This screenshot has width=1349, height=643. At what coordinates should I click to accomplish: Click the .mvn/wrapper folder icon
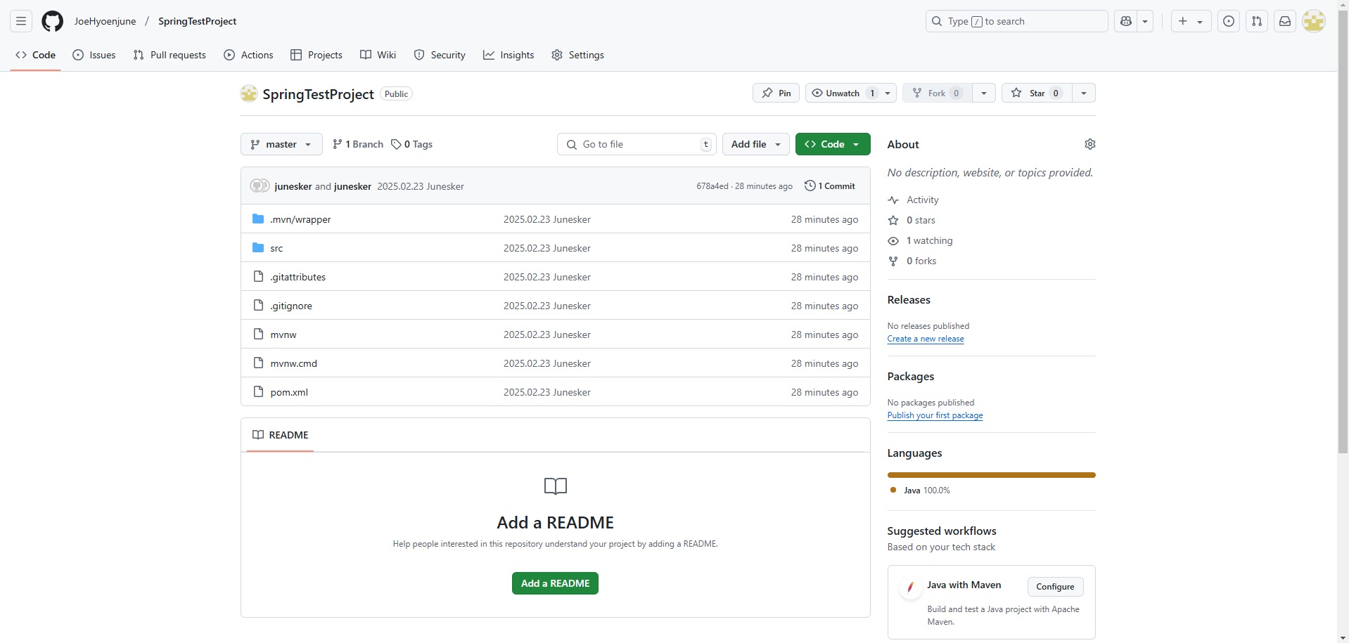point(258,219)
